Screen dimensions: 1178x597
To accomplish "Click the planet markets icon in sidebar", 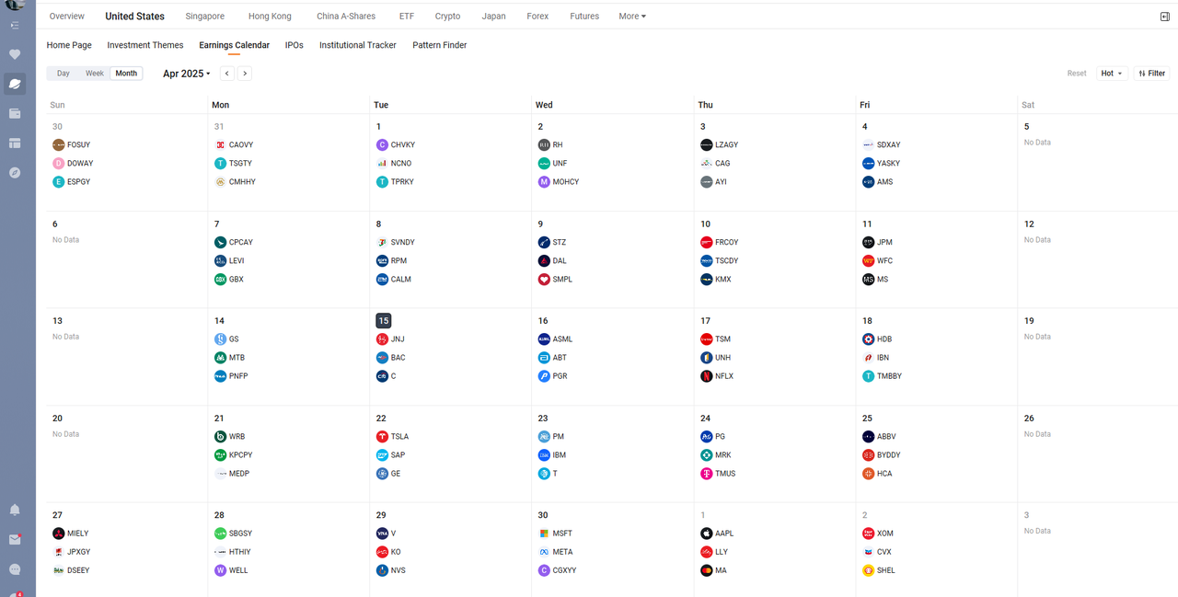I will (15, 84).
